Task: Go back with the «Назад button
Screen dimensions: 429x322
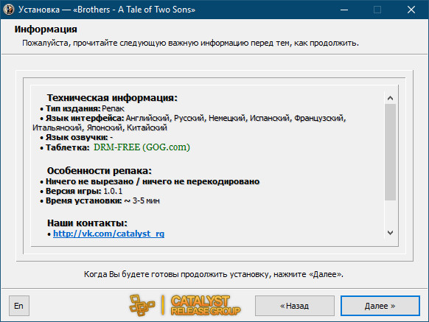Action: click(x=295, y=306)
